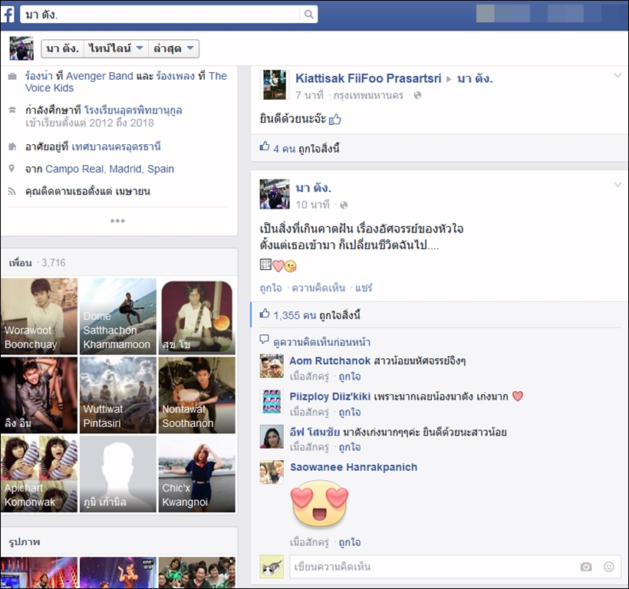Open the 1,355 คน likers link

click(295, 315)
